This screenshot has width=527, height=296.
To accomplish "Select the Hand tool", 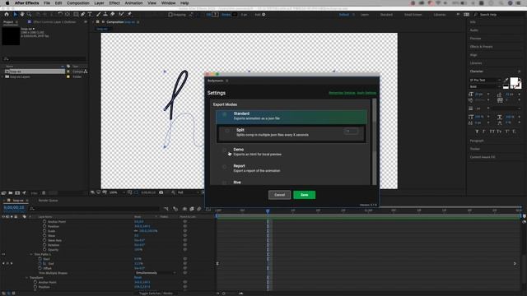I will pos(22,15).
